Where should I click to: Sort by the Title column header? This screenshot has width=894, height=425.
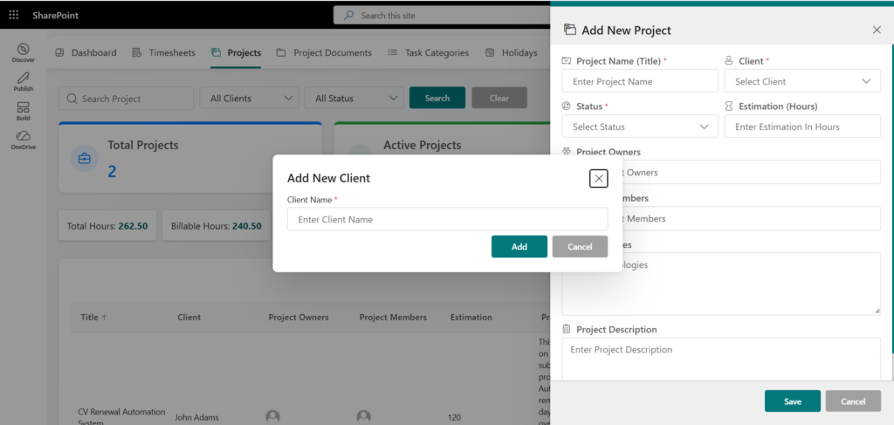(x=93, y=318)
